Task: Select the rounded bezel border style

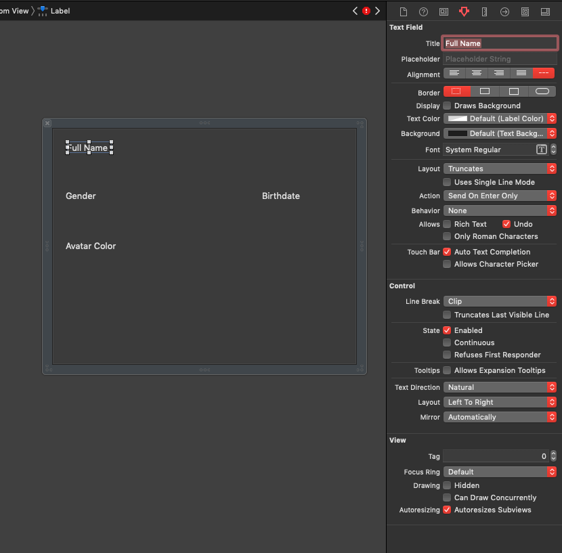Action: [542, 91]
